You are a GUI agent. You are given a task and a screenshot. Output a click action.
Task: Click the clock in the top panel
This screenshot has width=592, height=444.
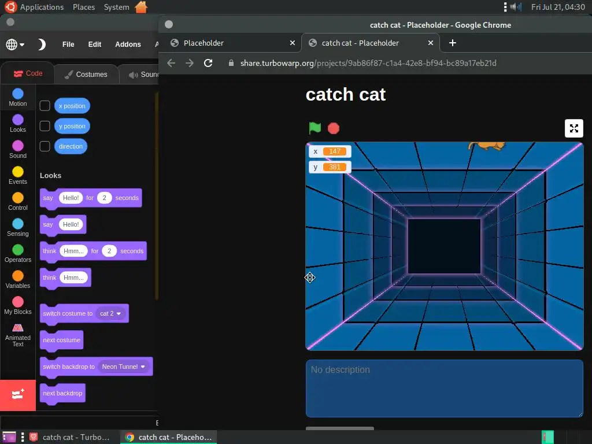[558, 7]
